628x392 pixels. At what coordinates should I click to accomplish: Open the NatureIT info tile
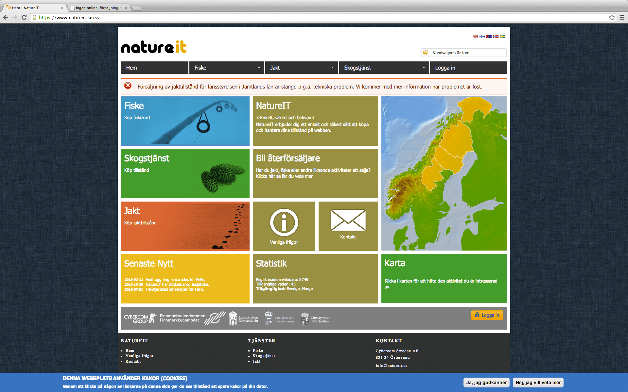coord(315,121)
